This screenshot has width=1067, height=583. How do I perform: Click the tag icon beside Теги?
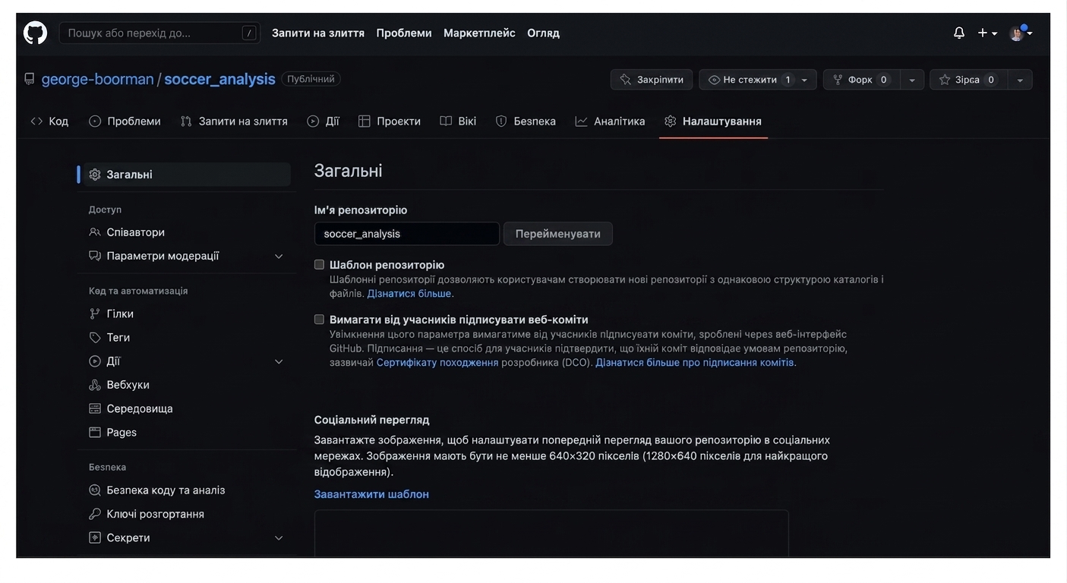(x=95, y=337)
